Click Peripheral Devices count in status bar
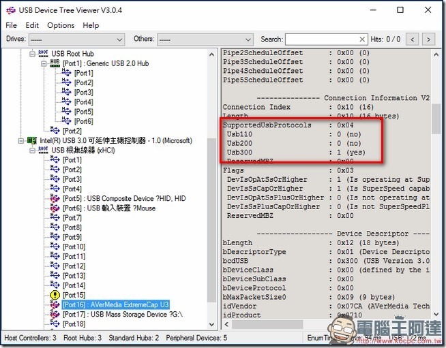446x348 pixels. pos(196,338)
